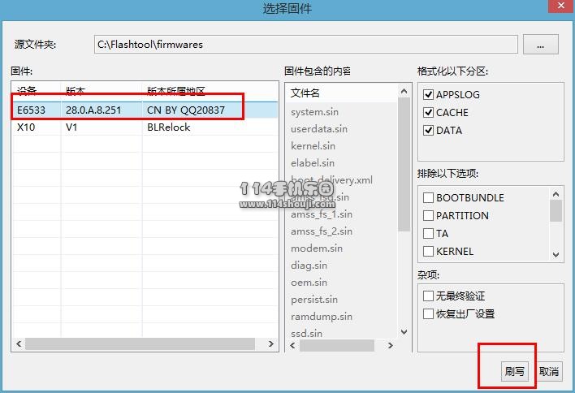Check the PARTITION exclude option
Image resolution: width=575 pixels, height=393 pixels.
pyautogui.click(x=429, y=216)
